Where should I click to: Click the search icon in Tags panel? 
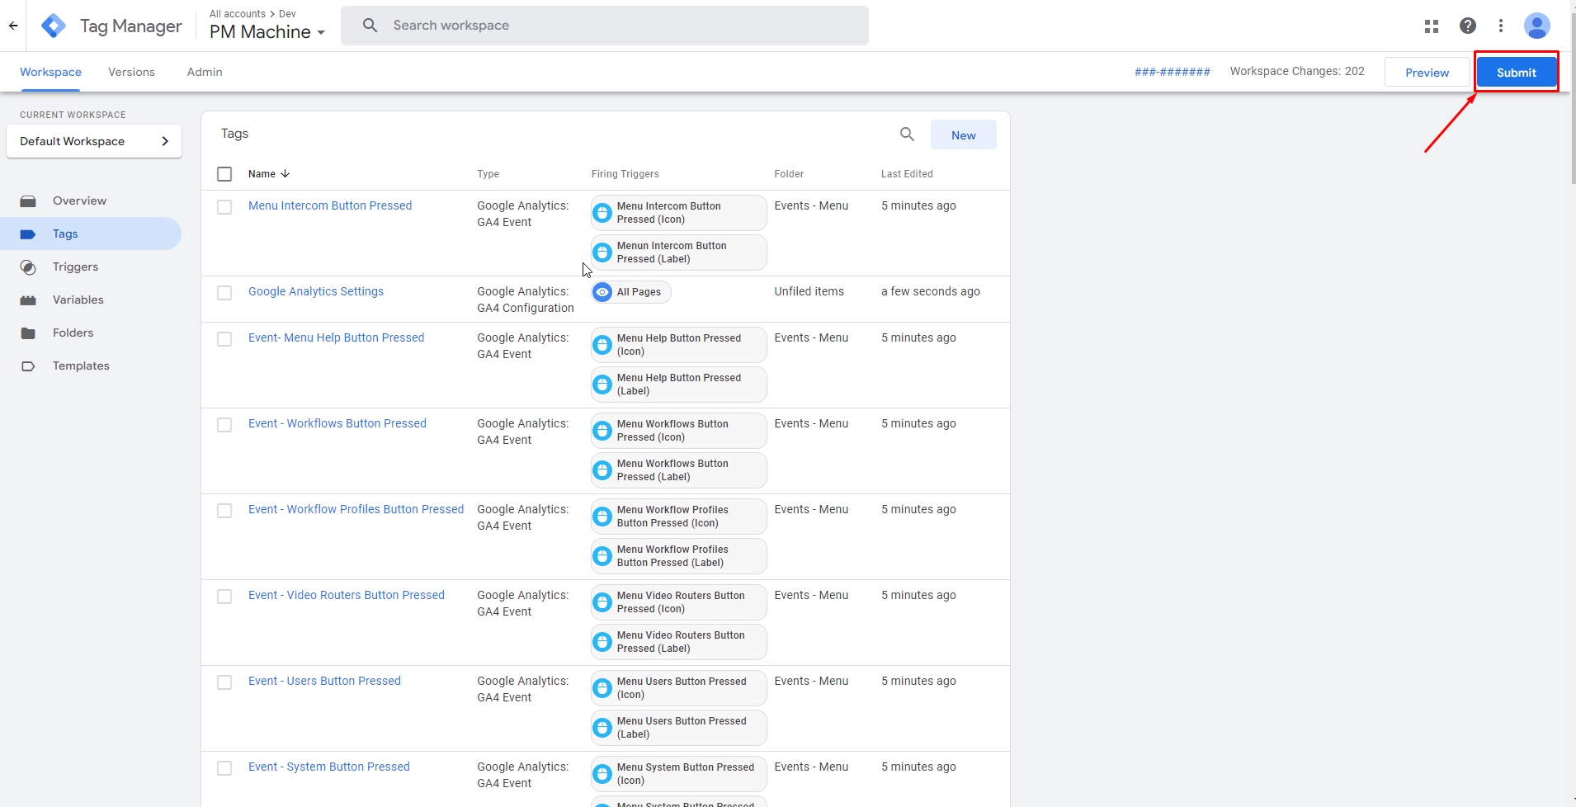coord(907,134)
